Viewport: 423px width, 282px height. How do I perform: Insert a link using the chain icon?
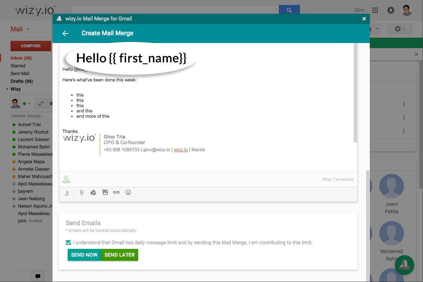coord(116,192)
